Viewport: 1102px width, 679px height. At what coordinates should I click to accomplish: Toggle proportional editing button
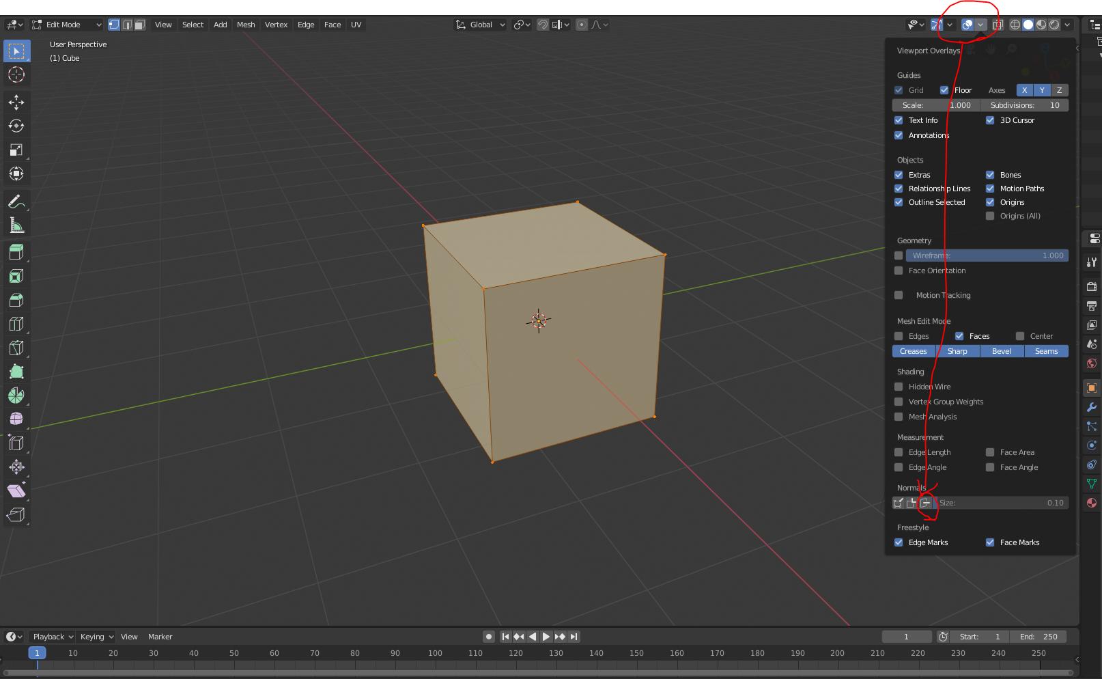pos(582,25)
